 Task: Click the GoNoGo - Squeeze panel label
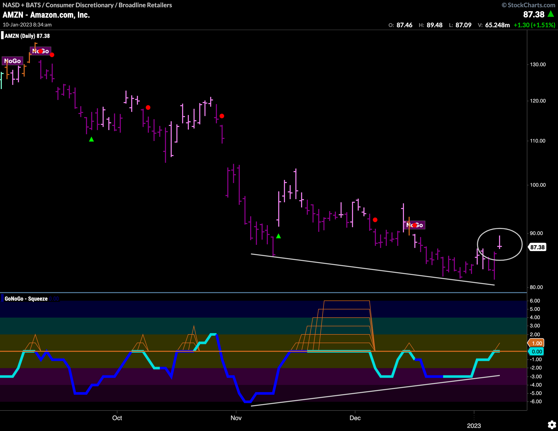pyautogui.click(x=26, y=299)
